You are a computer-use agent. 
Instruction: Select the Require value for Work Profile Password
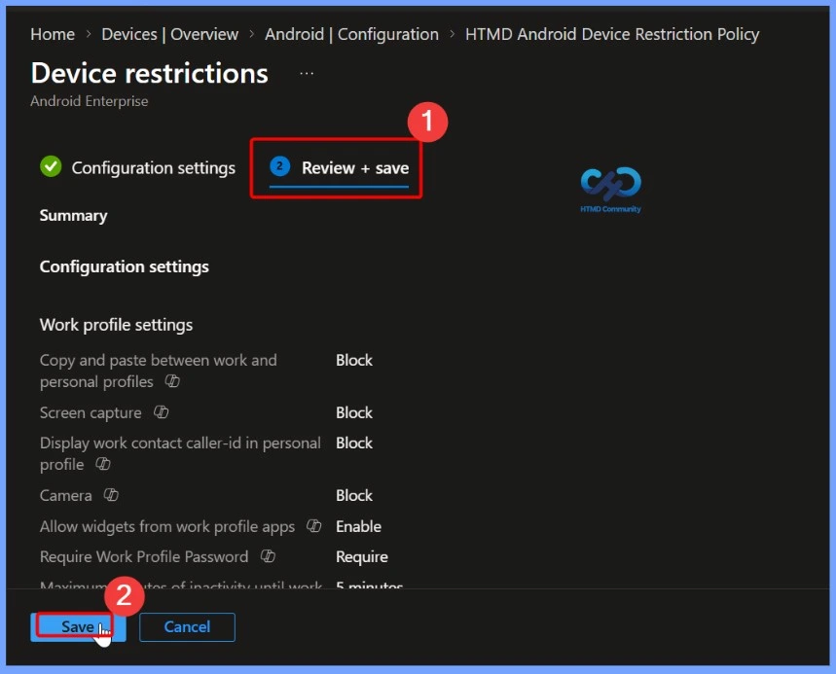click(x=361, y=556)
